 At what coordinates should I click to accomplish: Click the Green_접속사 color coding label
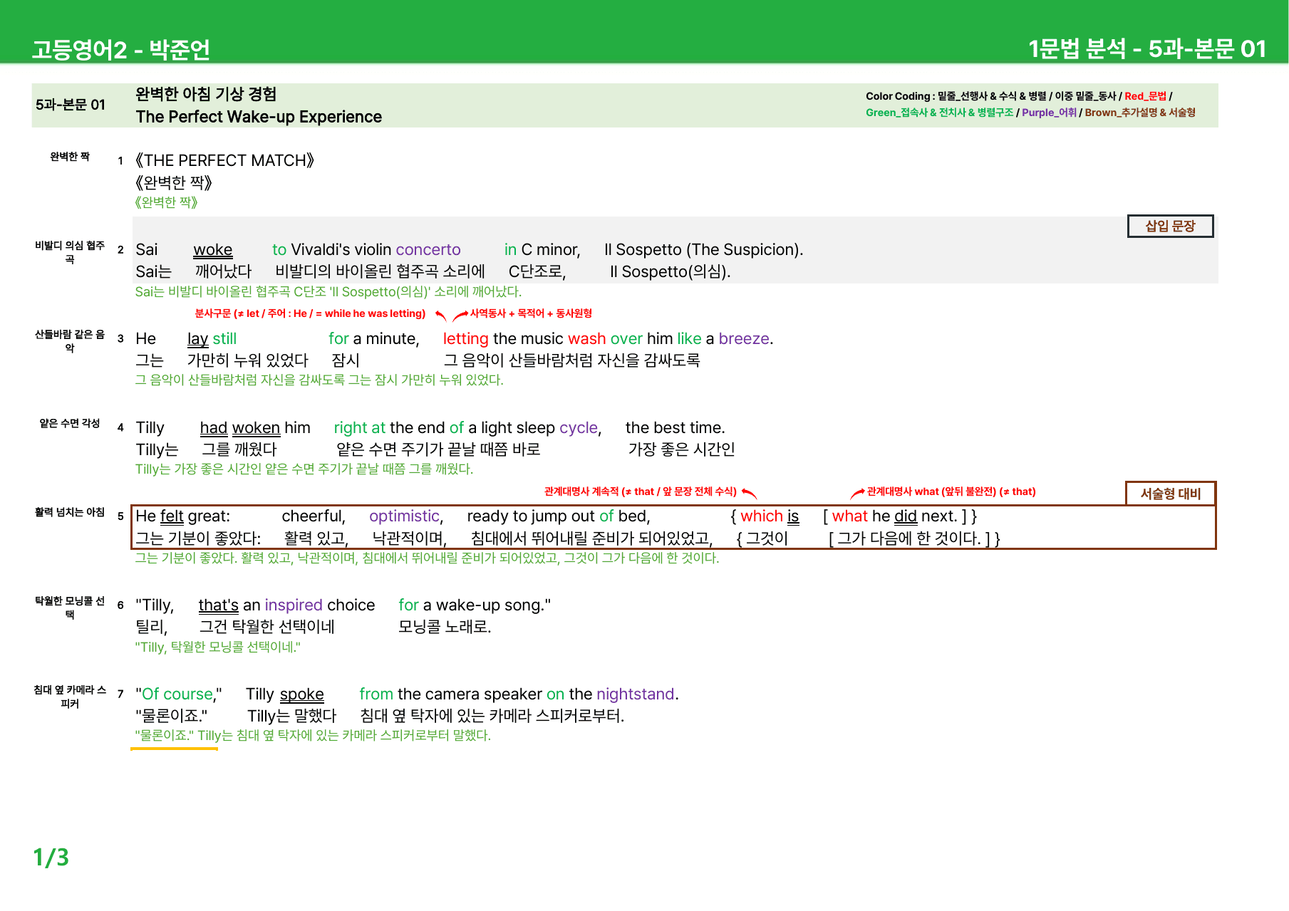coord(939,113)
